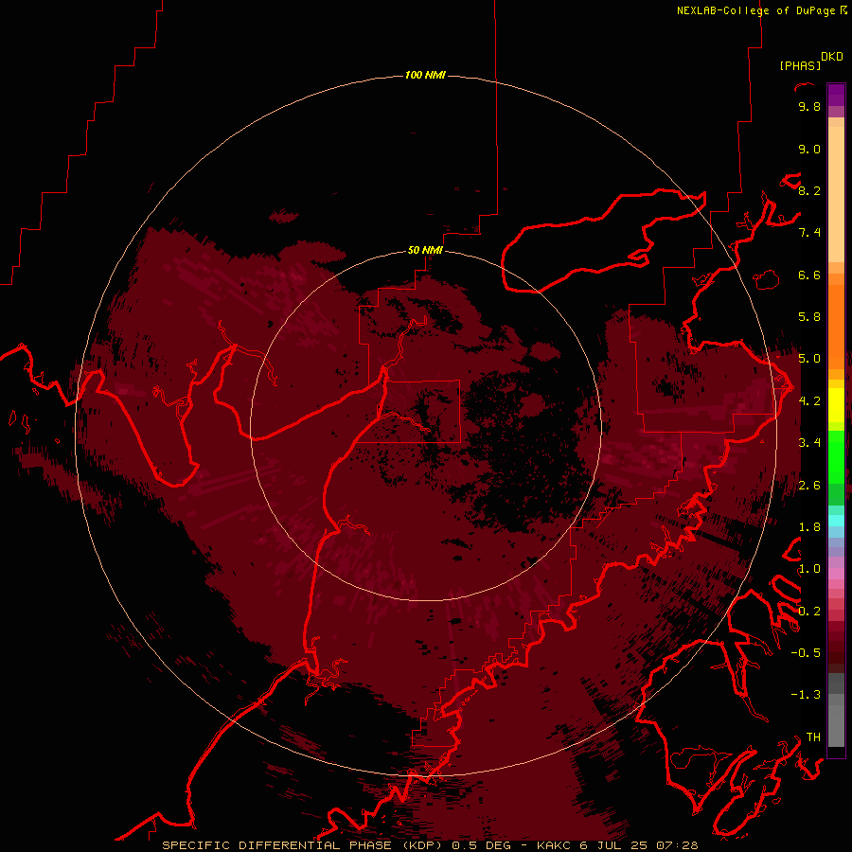Click the 7.4 scale value

[809, 233]
